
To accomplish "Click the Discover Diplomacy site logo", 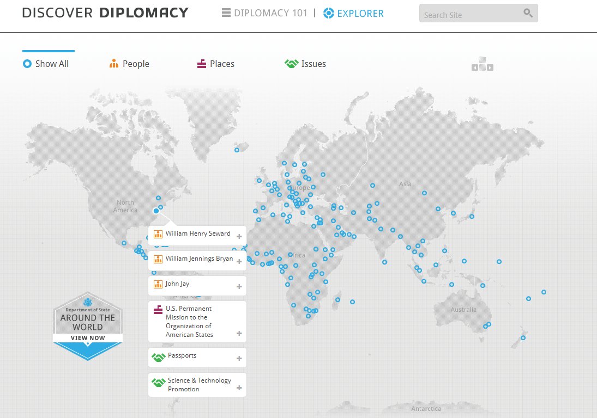I will [x=105, y=13].
